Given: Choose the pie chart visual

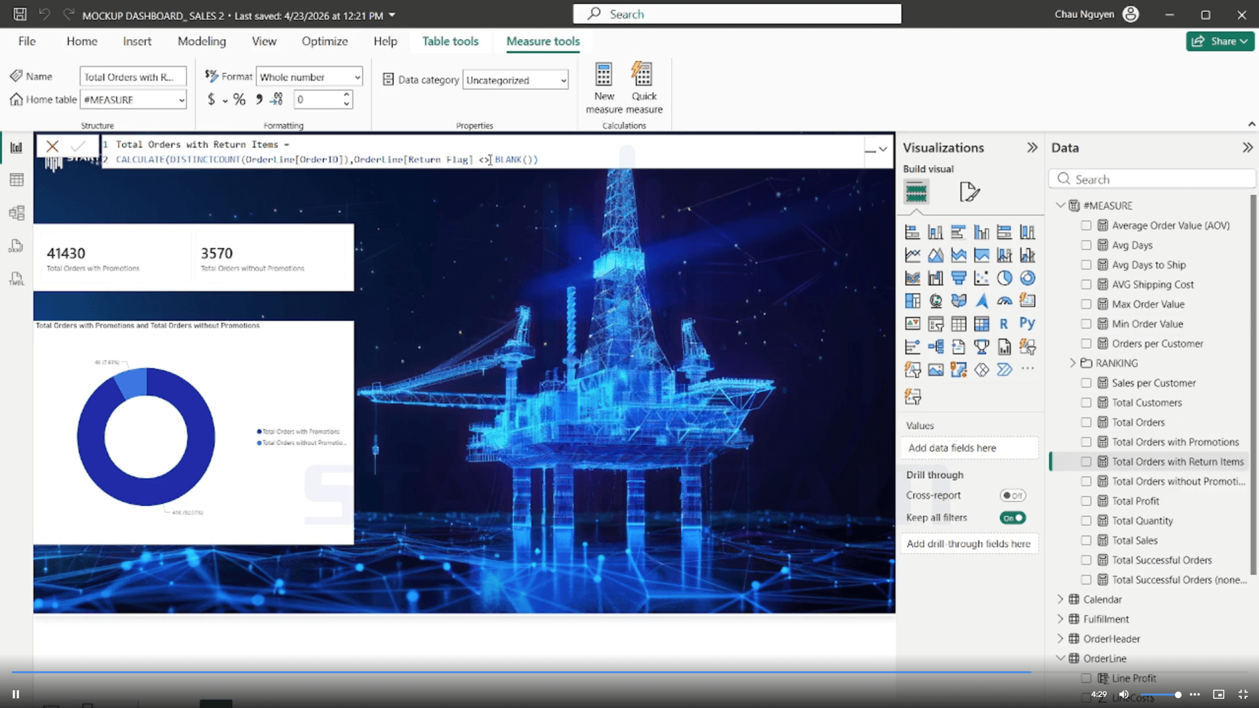Looking at the screenshot, I should (1004, 278).
